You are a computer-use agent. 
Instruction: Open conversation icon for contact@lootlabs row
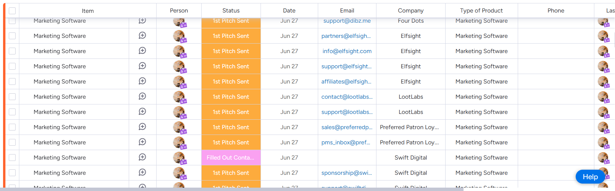click(x=142, y=96)
